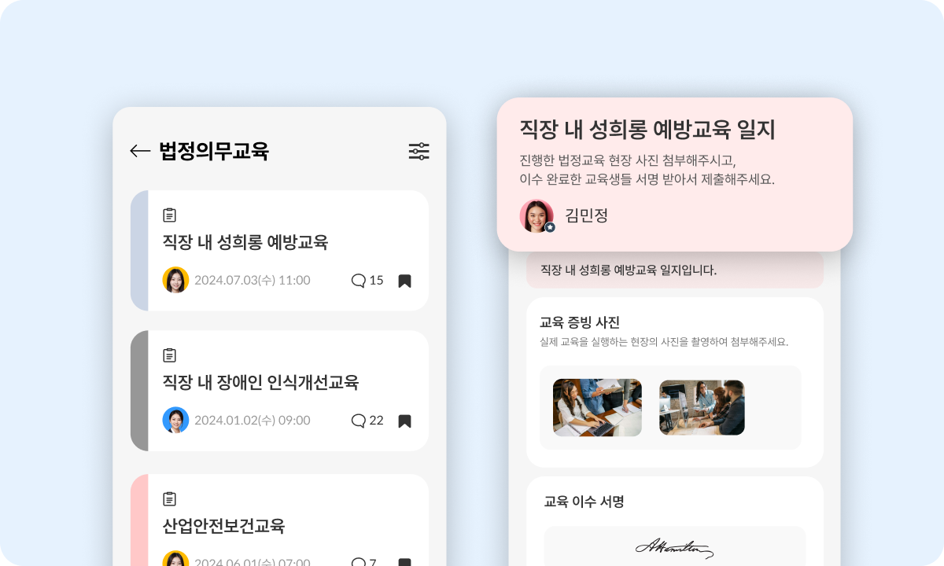This screenshot has height=566, width=944.
Task: Click clipboard icon above 산업안전보건교육
Action: click(169, 498)
